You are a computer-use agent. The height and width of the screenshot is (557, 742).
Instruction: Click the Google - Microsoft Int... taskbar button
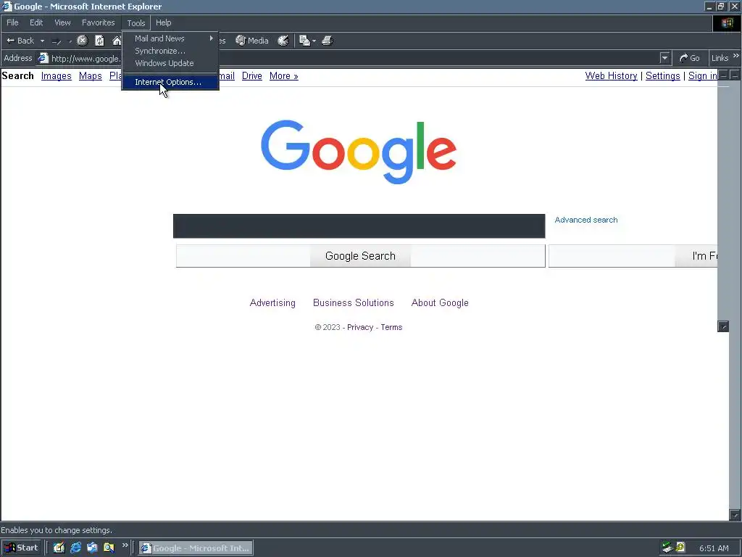point(196,548)
